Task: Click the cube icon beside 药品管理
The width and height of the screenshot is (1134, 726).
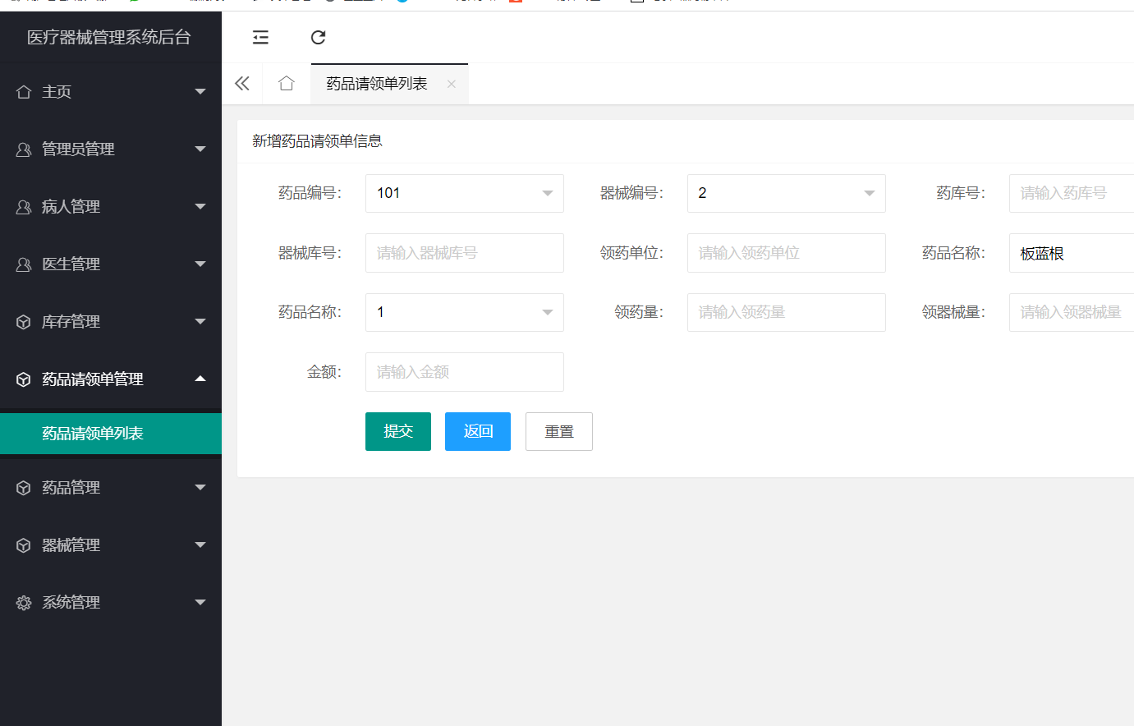Action: 24,488
